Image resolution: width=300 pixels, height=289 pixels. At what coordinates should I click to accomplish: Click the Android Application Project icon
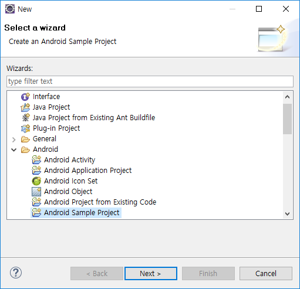click(36, 171)
